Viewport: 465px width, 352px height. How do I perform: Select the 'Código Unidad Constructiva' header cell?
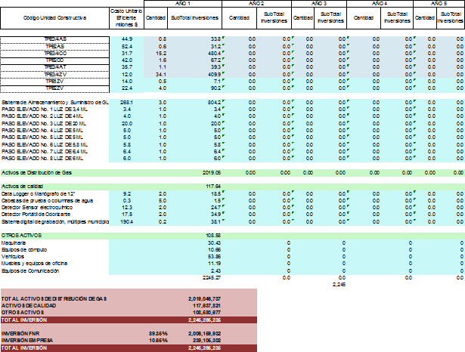point(53,15)
